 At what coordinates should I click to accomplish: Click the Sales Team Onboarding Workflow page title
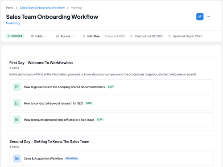click(52, 17)
